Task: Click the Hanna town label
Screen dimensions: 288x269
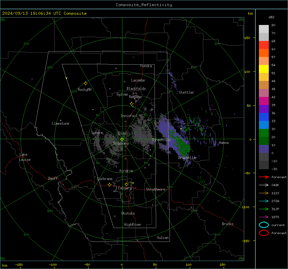Action: pos(224,143)
